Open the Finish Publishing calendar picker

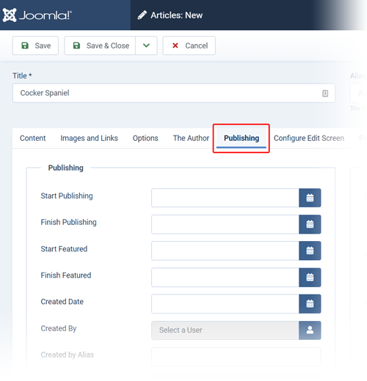click(310, 224)
